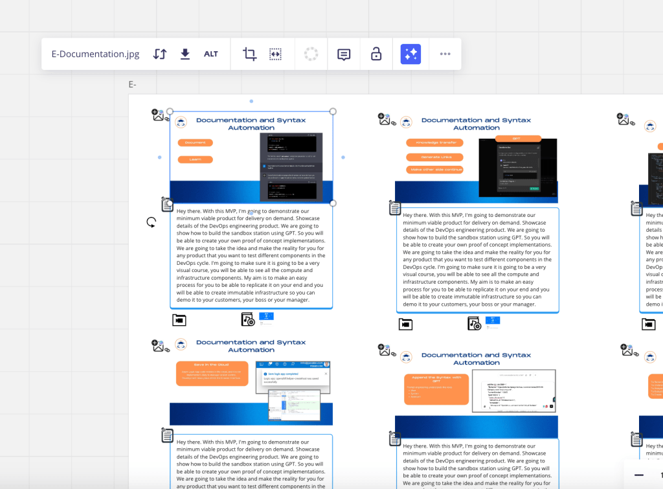Click the "Append the syntax with GPT" box

436,389
